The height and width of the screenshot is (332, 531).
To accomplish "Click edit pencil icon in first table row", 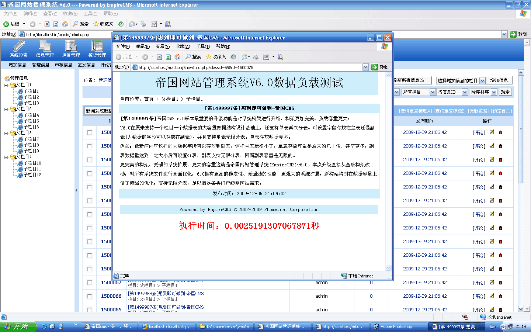I will (492, 132).
